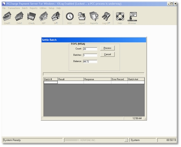Open the Transactions menu

coord(14,8)
